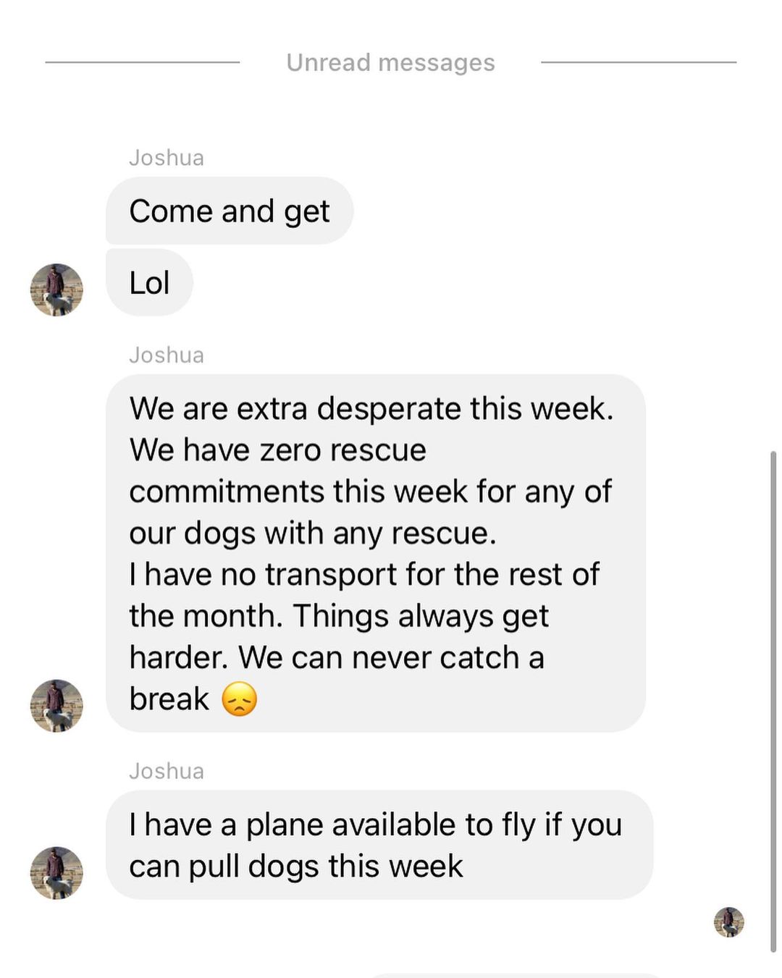Click the divider line right of "Unread messages"
Viewport: 782px width, 978px height.
tap(638, 63)
